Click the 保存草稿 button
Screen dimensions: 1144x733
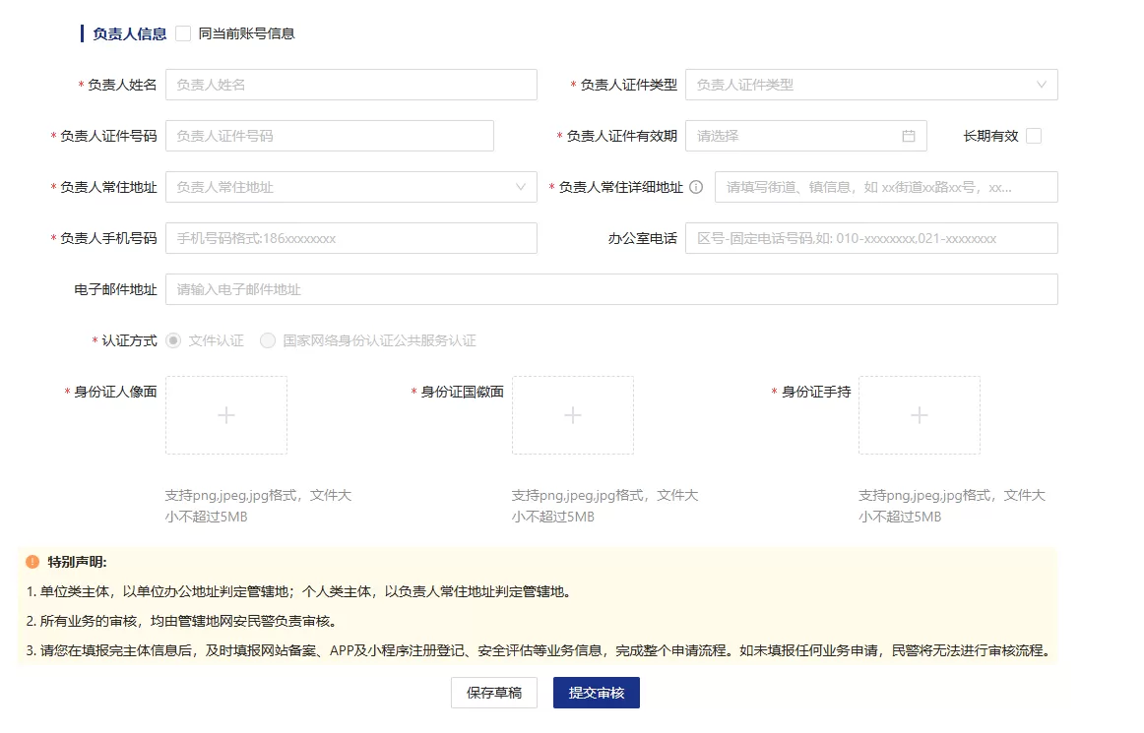point(493,693)
